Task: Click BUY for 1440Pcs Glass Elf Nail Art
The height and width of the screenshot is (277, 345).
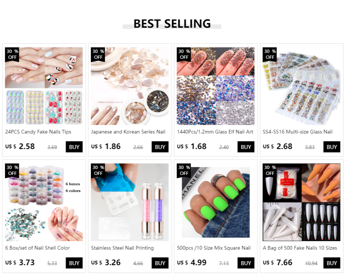Action: click(246, 147)
